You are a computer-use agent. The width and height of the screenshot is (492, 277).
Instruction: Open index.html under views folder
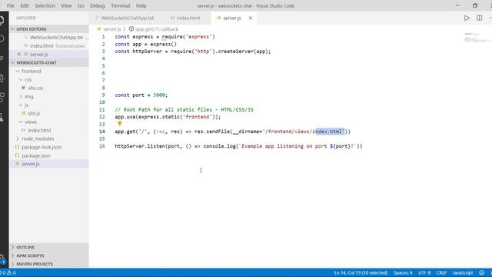click(39, 130)
